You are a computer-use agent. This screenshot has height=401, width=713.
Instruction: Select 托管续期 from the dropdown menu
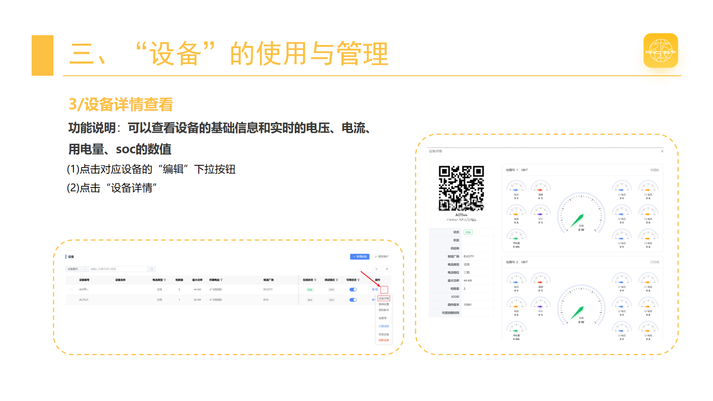click(384, 326)
